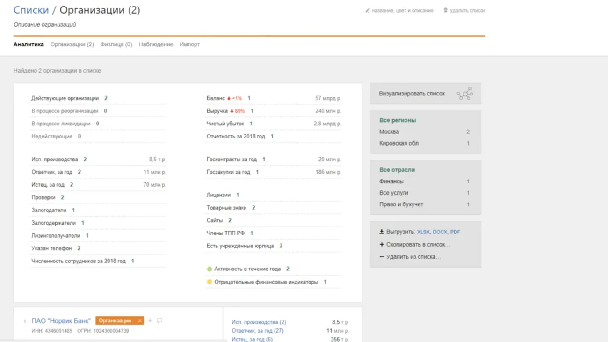This screenshot has width=608, height=342.
Task: Click the plus icon next to Норвик Банк tag
Action: (150, 320)
